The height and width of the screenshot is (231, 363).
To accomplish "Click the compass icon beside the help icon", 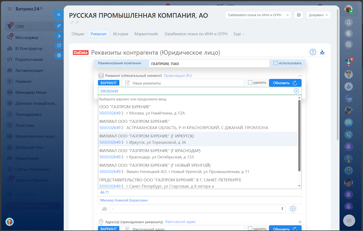I will (x=322, y=52).
